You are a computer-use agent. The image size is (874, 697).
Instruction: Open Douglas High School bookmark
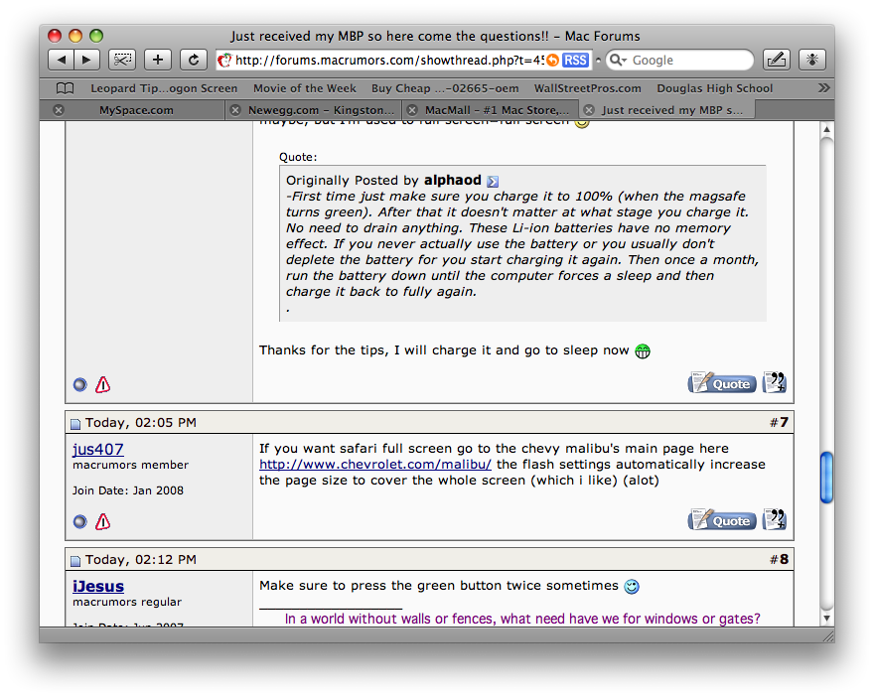[x=714, y=88]
